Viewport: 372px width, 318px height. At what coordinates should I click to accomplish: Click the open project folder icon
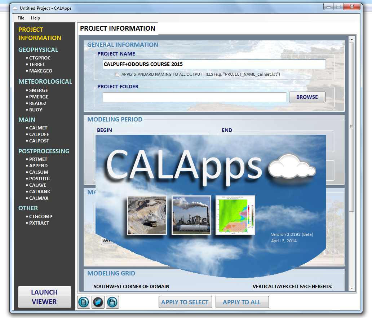tap(98, 302)
